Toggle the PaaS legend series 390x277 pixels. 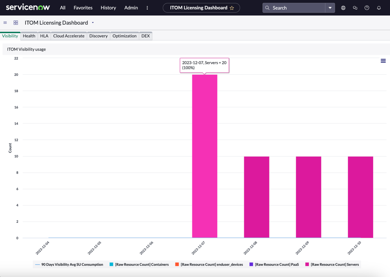274,264
